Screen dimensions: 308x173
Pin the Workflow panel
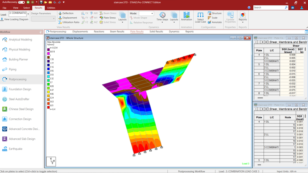coord(40,32)
